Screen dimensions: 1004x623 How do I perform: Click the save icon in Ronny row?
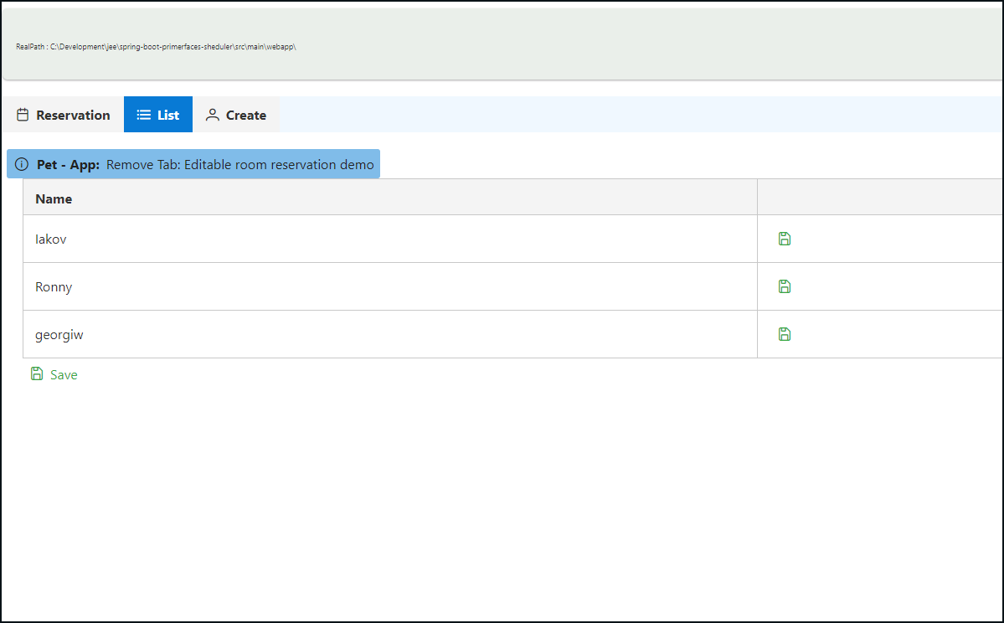click(x=785, y=286)
